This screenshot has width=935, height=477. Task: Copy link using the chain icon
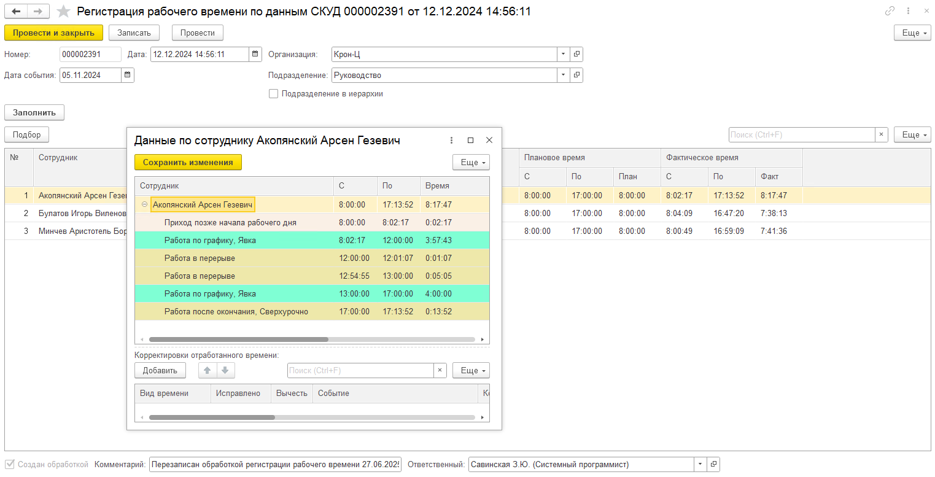890,11
